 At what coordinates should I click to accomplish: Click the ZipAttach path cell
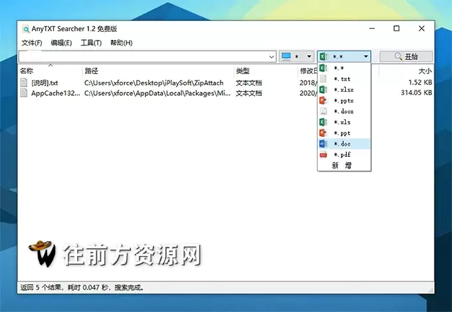point(154,83)
